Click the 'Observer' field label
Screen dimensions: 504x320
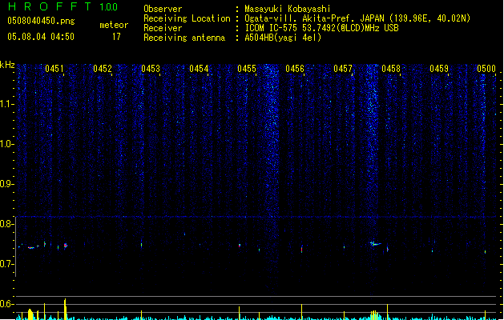pyautogui.click(x=163, y=9)
